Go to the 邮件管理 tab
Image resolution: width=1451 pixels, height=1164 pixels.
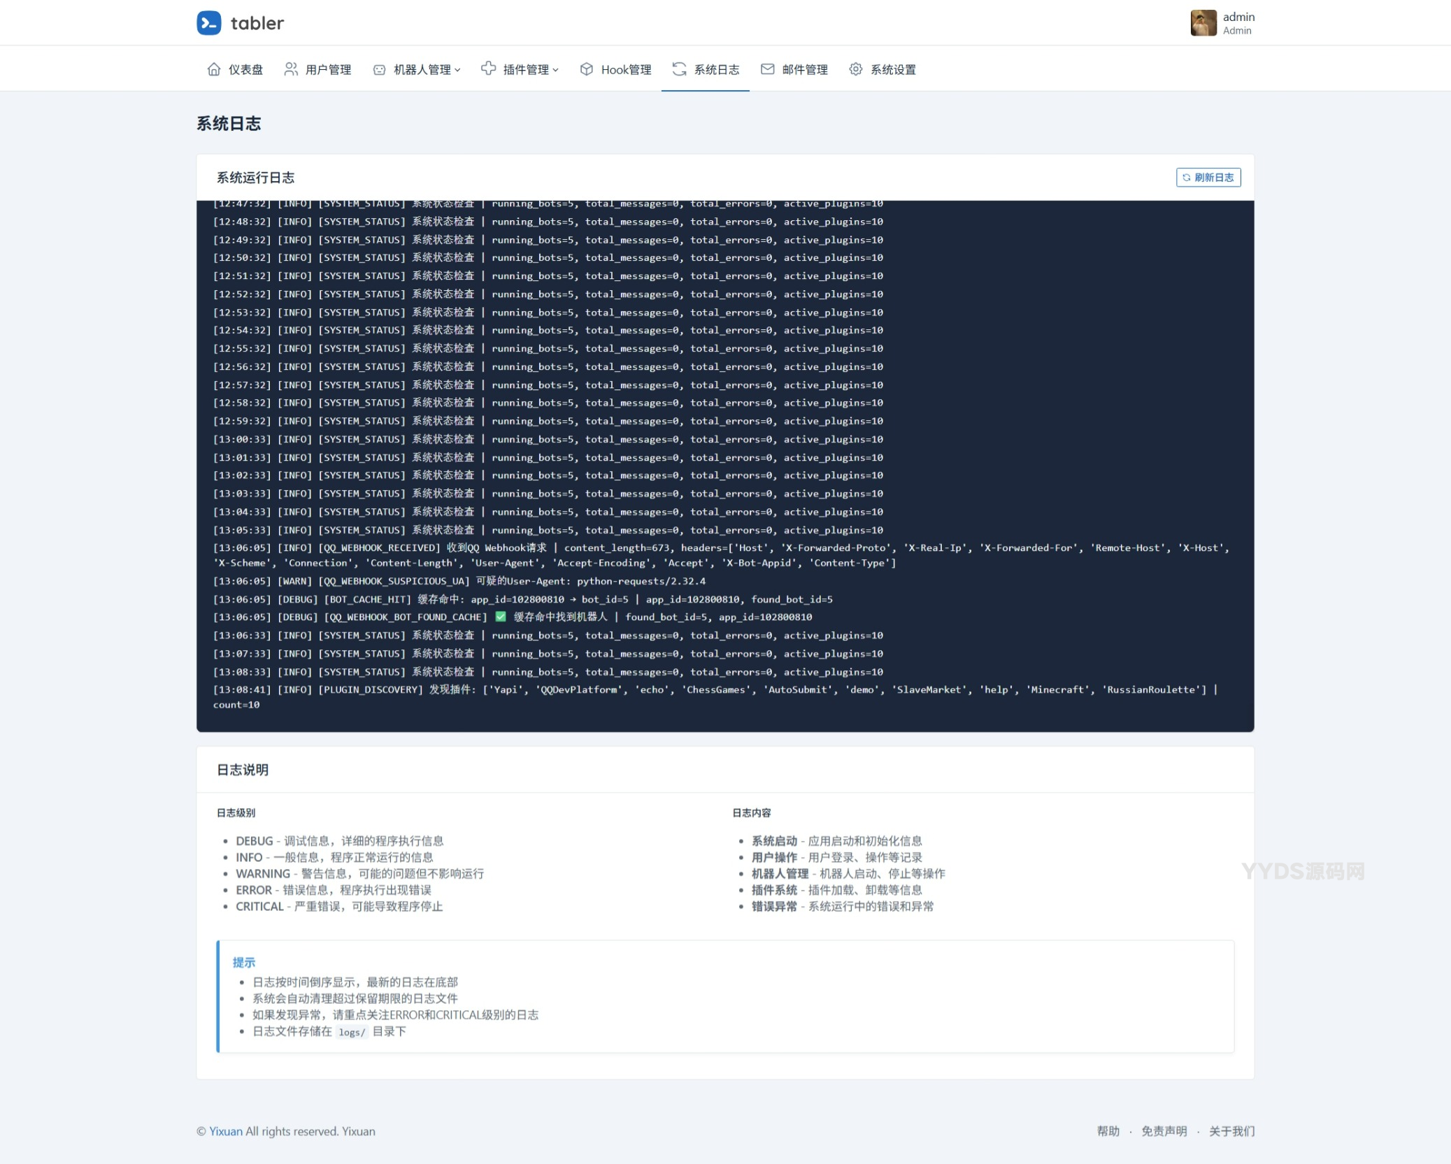point(804,70)
